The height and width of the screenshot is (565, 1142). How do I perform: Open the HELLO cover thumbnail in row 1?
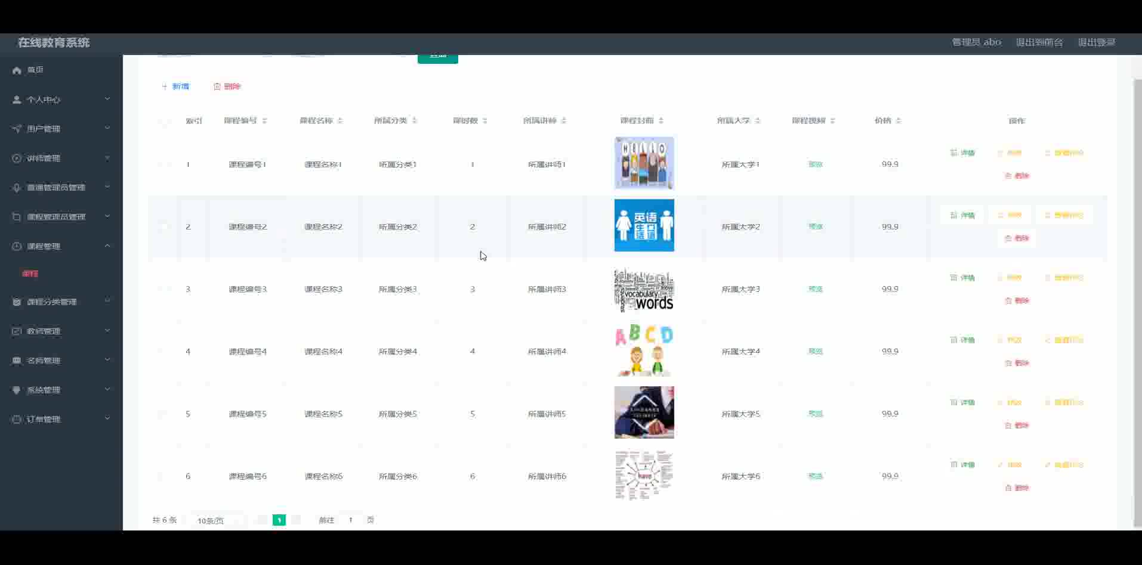click(x=644, y=163)
